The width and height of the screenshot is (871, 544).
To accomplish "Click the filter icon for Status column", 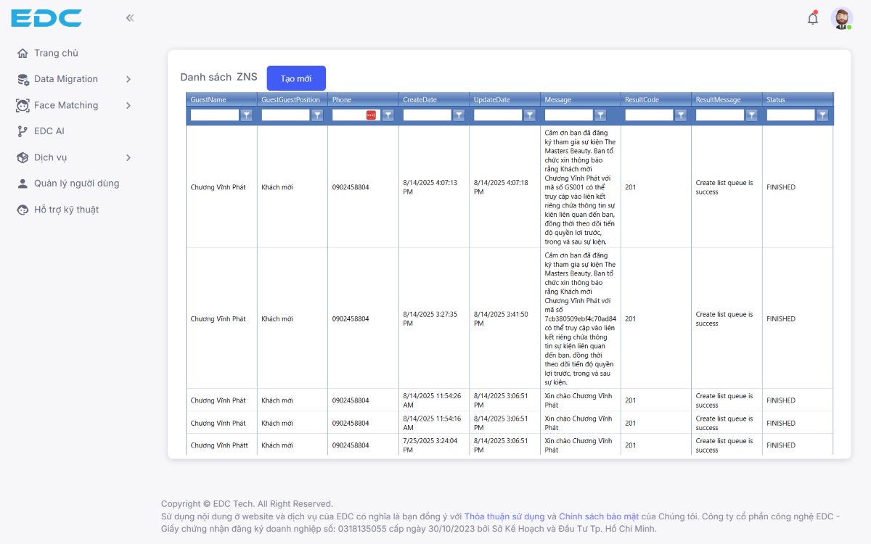I will pyautogui.click(x=822, y=115).
